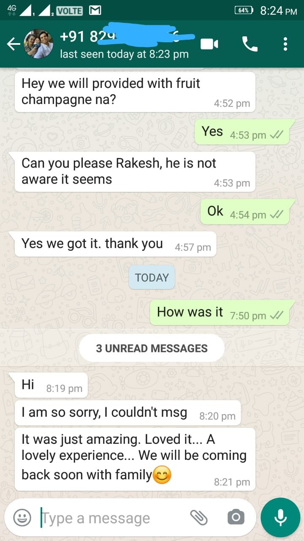Tap the battery 64% status indicator

pos(244,11)
